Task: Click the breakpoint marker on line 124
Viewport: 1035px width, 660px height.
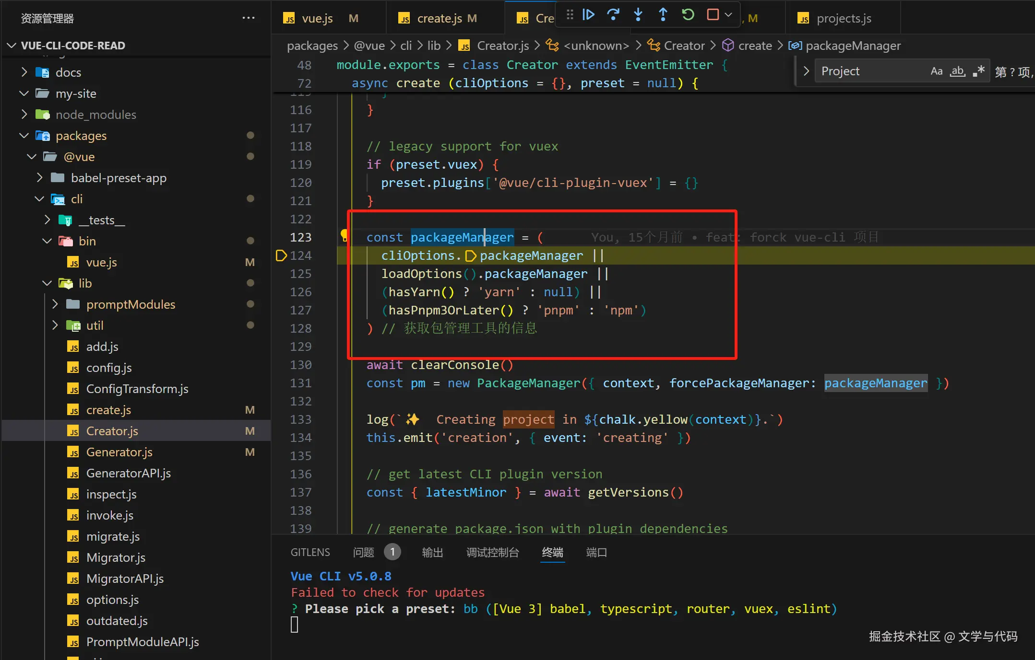Action: 281,255
